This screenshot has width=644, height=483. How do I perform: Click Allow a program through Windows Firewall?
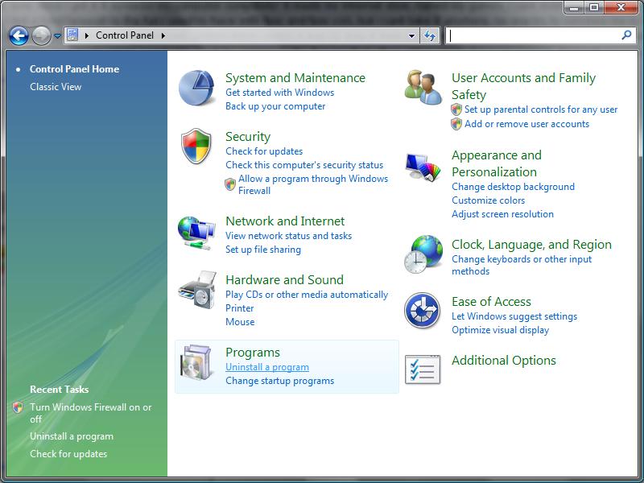[x=313, y=184]
